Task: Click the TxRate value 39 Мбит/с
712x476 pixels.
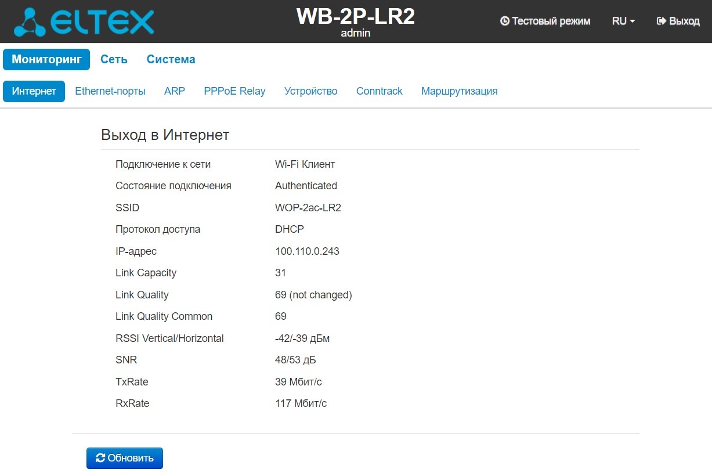Action: coord(298,382)
